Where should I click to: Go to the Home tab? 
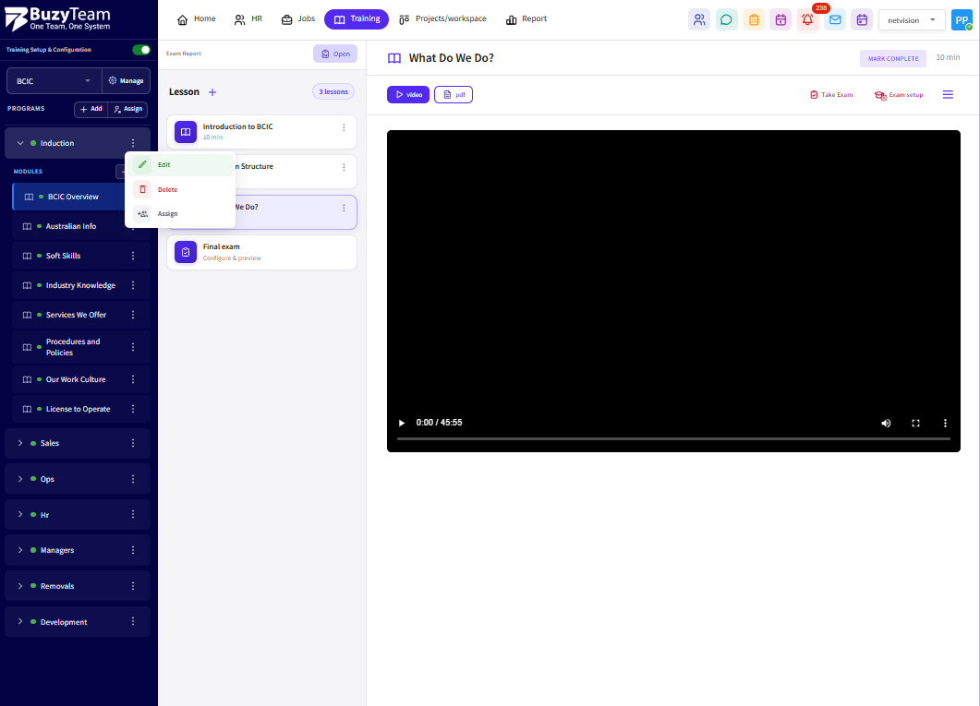196,19
